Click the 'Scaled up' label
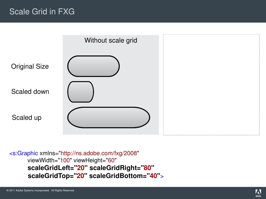Image resolution: width=266 pixels, height=199 pixels. [x=27, y=118]
